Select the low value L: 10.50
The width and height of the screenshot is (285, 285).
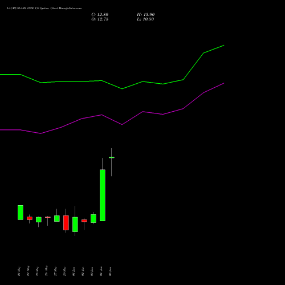145,19
